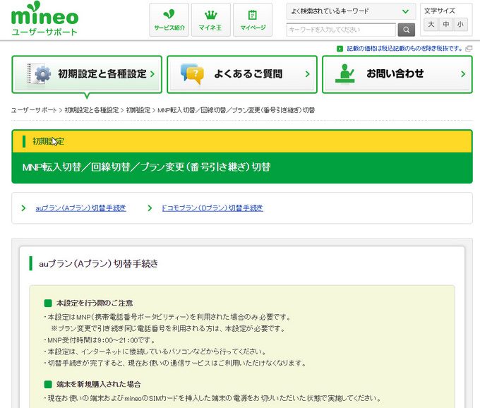This screenshot has width=480, height=408.
Task: Open the サービス紹介 button
Action: click(169, 20)
